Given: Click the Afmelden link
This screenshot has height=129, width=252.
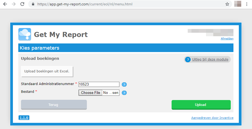Looking at the screenshot, I should tap(227, 38).
